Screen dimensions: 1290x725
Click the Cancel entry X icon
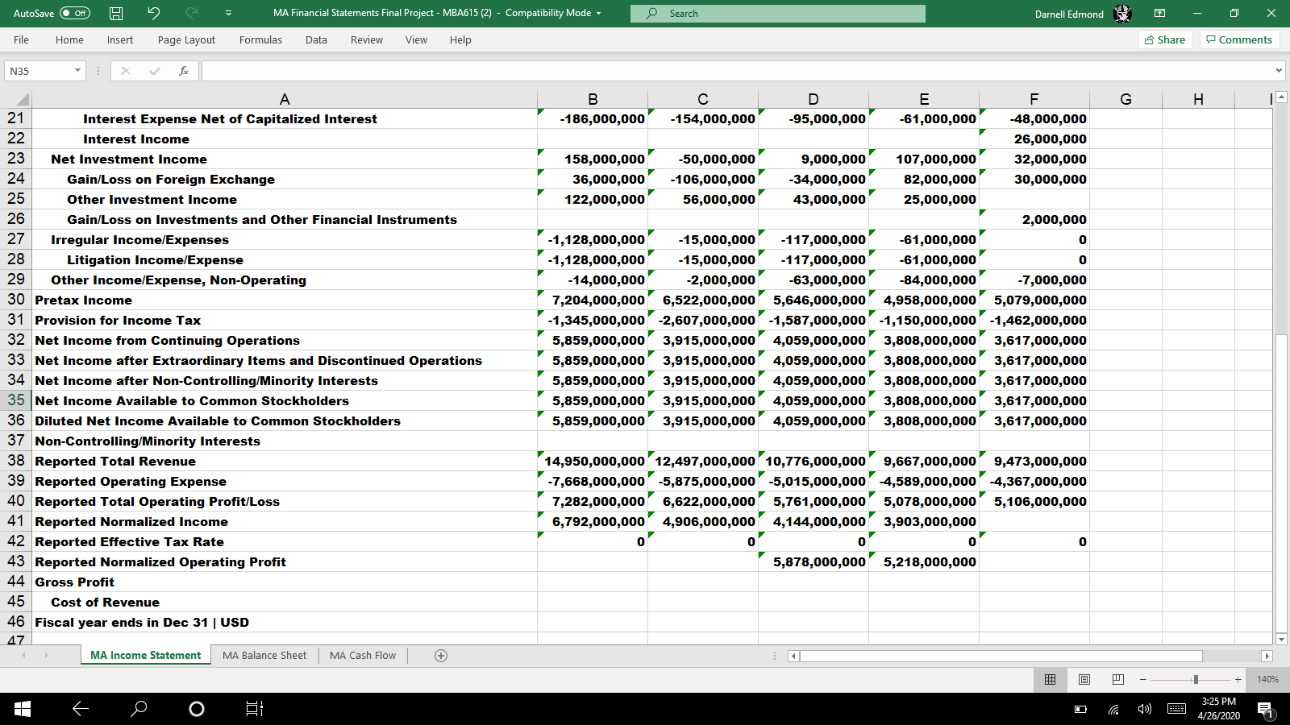coord(126,71)
